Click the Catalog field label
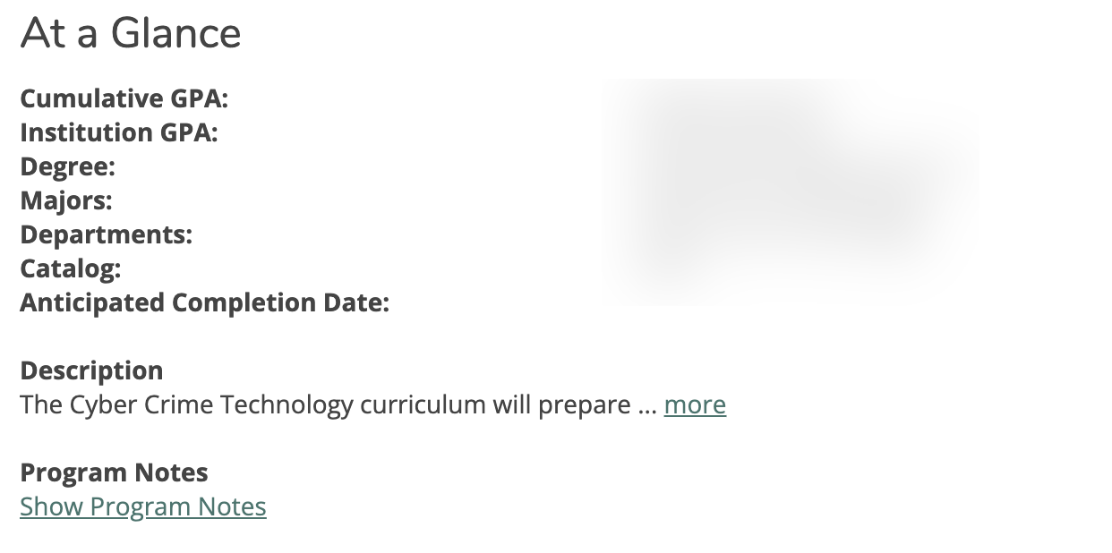The image size is (1112, 553). pos(71,268)
